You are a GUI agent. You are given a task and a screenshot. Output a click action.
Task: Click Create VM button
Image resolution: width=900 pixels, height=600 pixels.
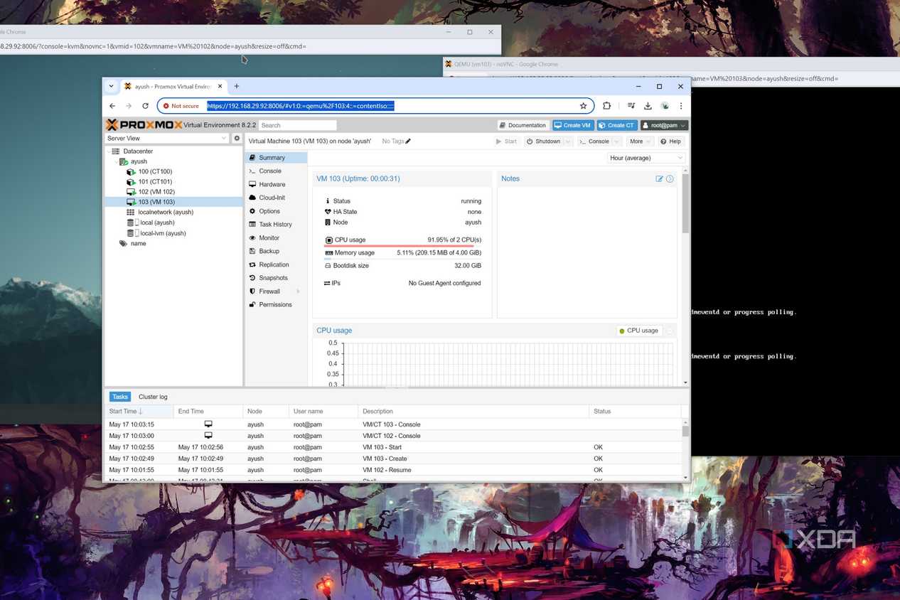pos(573,125)
